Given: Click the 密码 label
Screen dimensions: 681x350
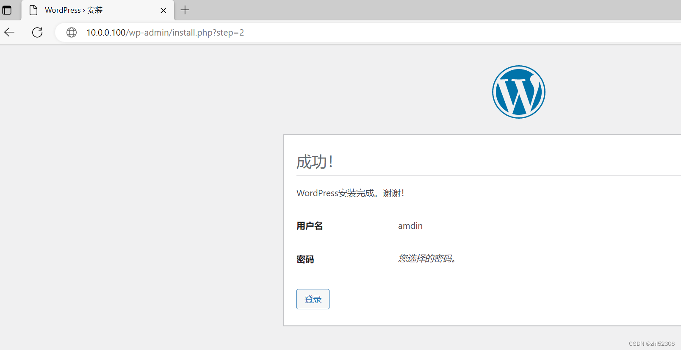Looking at the screenshot, I should click(x=305, y=259).
